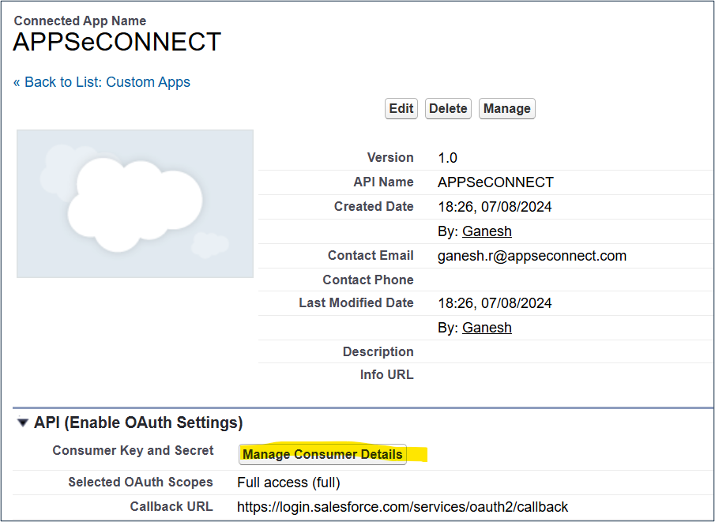Open the Manage button for connected app
Screen dimensions: 715x522
point(506,109)
